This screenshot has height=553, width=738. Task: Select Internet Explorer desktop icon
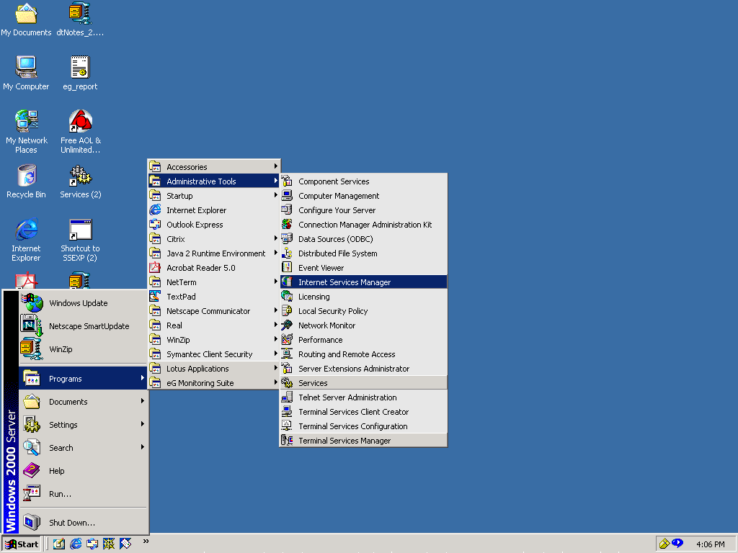(x=26, y=240)
